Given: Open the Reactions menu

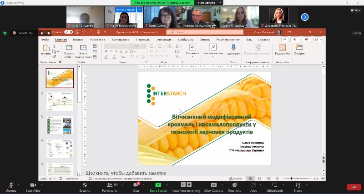Looking at the screenshot, I should tap(234, 185).
